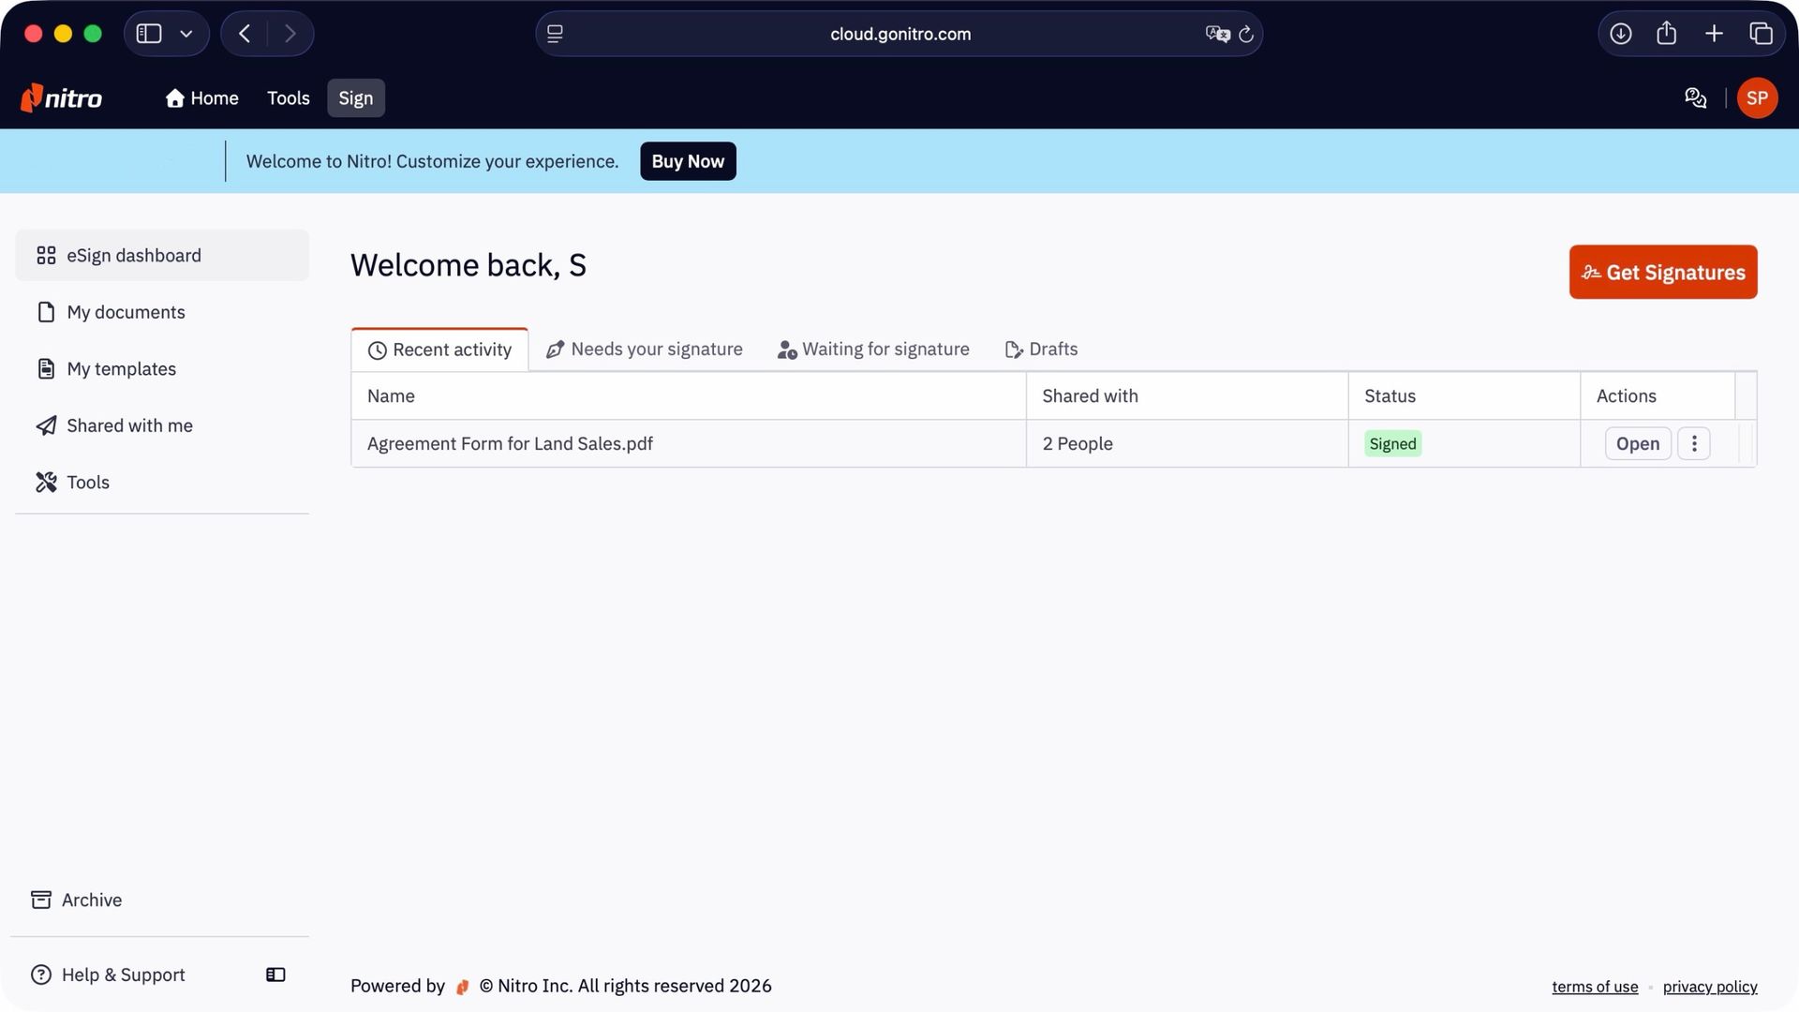Image resolution: width=1799 pixels, height=1012 pixels.
Task: Select Sign in top navigation
Action: [x=356, y=97]
